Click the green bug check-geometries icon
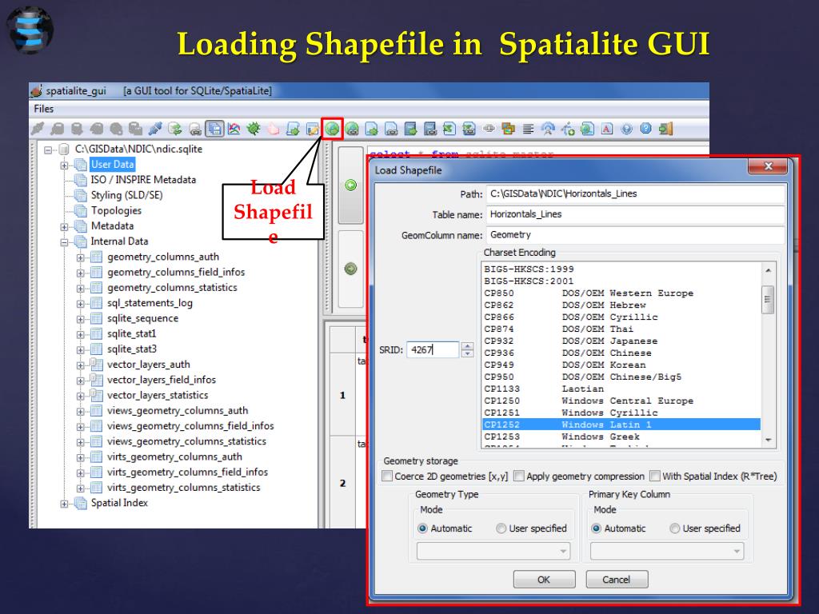819x614 pixels. pyautogui.click(x=254, y=129)
